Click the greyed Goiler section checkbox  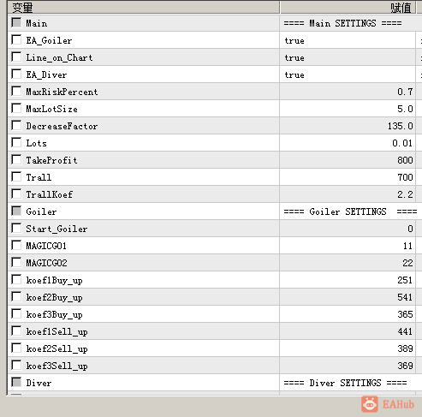16,211
